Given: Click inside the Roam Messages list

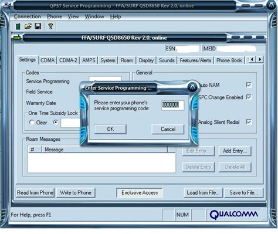Looking at the screenshot, I should [x=101, y=162].
